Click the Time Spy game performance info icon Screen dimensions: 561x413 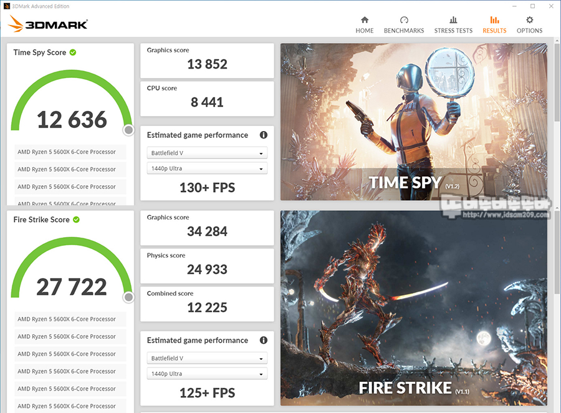[x=263, y=135]
